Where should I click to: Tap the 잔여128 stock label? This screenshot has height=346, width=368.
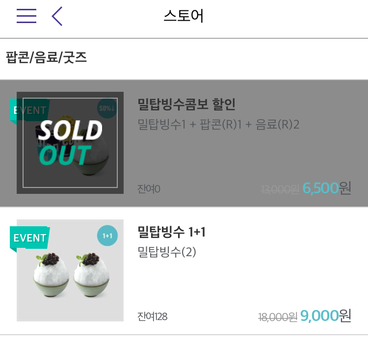point(153,317)
